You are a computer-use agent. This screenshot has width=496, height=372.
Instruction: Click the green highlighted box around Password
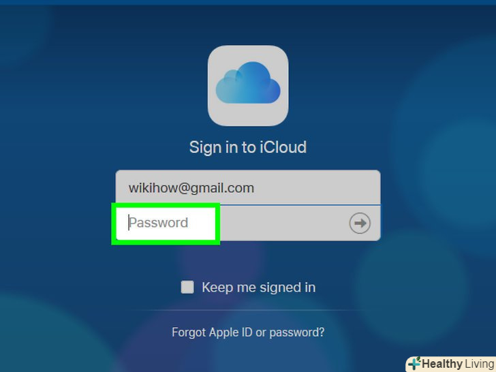[166, 223]
